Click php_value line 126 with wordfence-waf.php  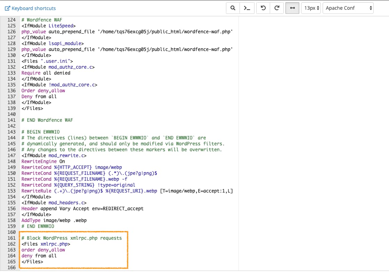tap(127, 32)
